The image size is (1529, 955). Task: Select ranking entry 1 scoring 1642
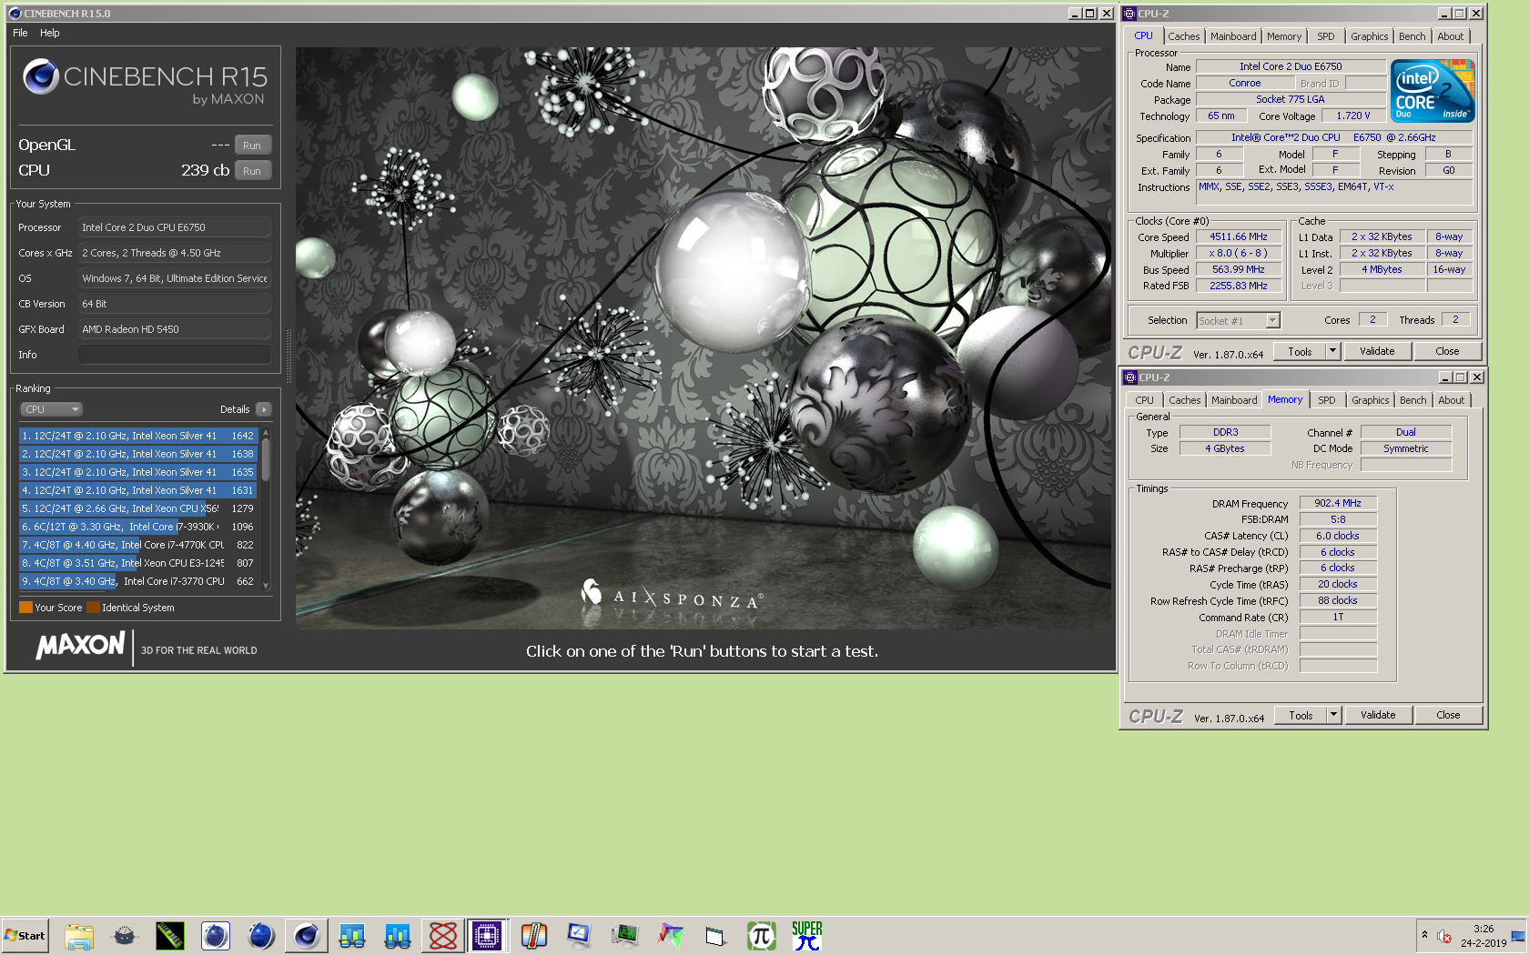pos(138,436)
